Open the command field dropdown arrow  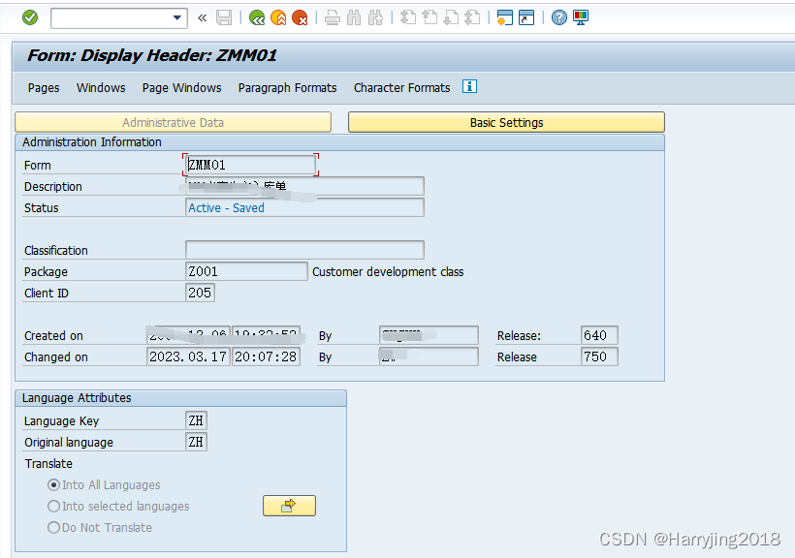pos(175,17)
